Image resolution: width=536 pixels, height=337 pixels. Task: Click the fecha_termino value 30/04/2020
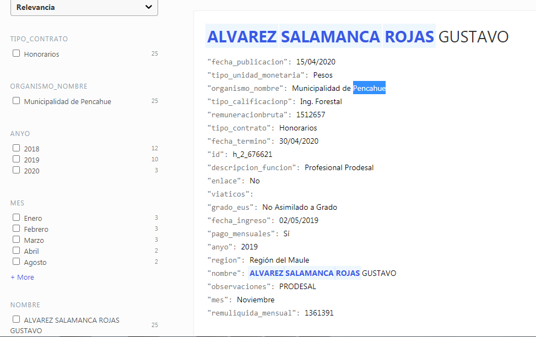pyautogui.click(x=299, y=141)
